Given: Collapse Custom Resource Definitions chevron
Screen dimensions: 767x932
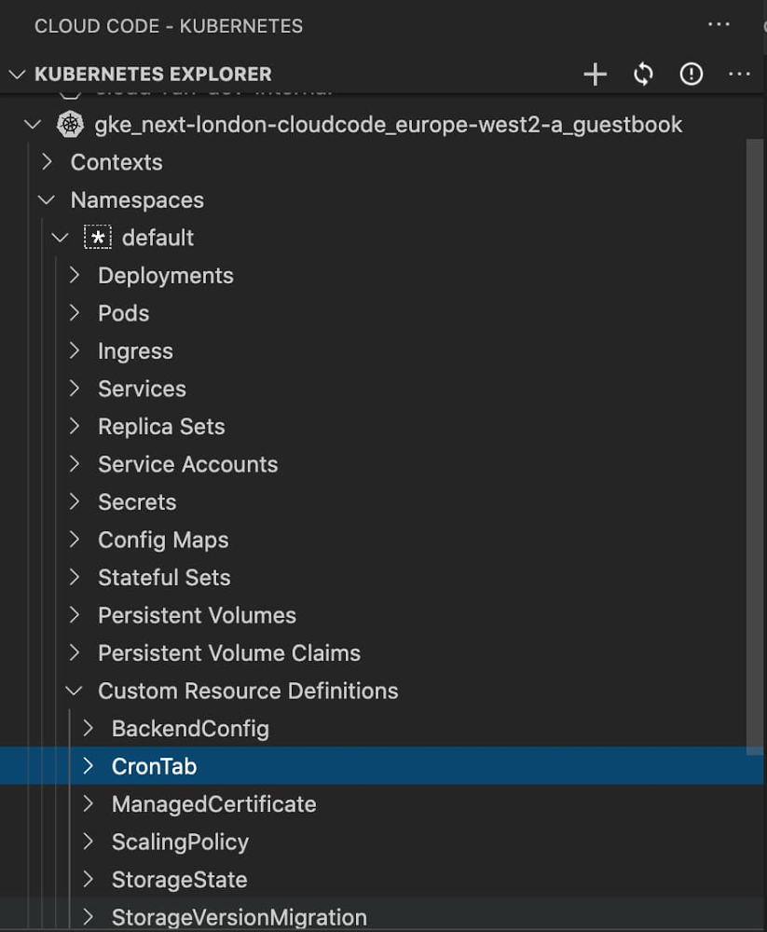Looking at the screenshot, I should [74, 691].
